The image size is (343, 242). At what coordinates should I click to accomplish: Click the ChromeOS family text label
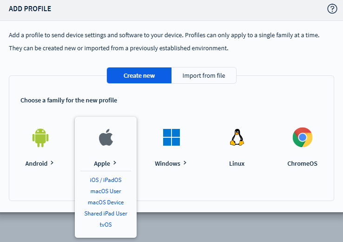point(302,163)
